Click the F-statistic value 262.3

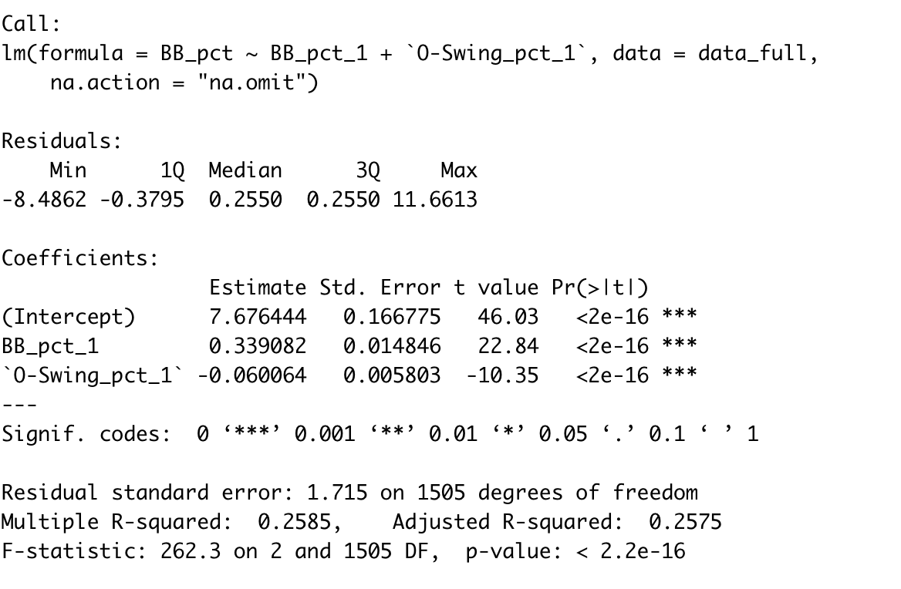click(x=191, y=551)
